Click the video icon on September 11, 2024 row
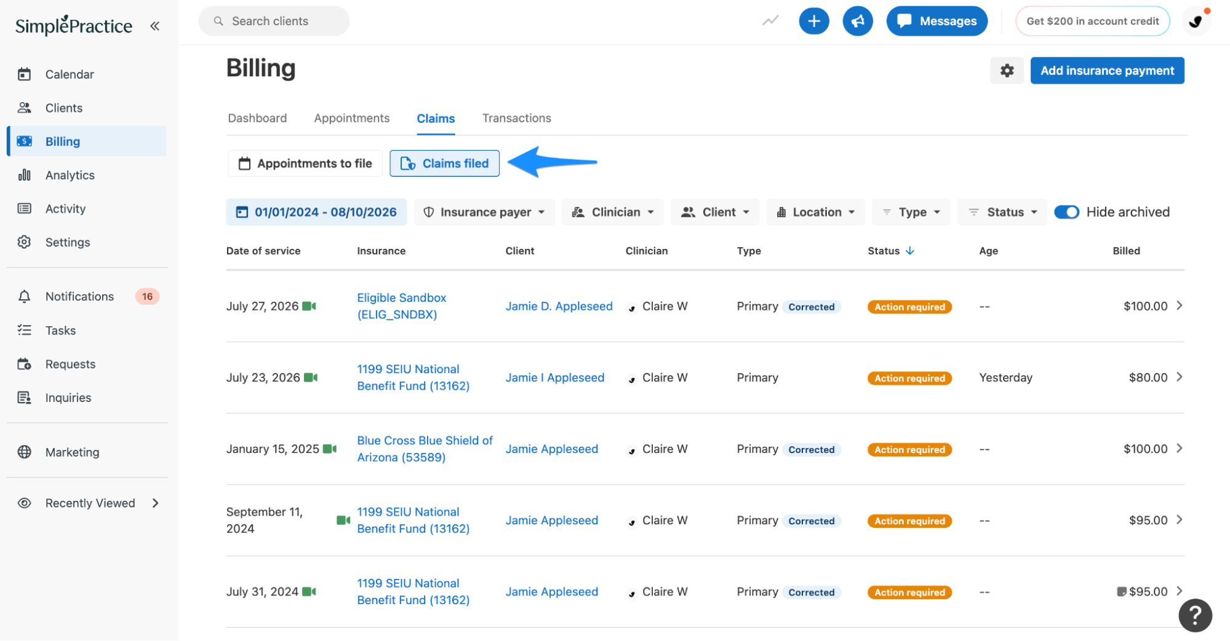 pyautogui.click(x=343, y=521)
